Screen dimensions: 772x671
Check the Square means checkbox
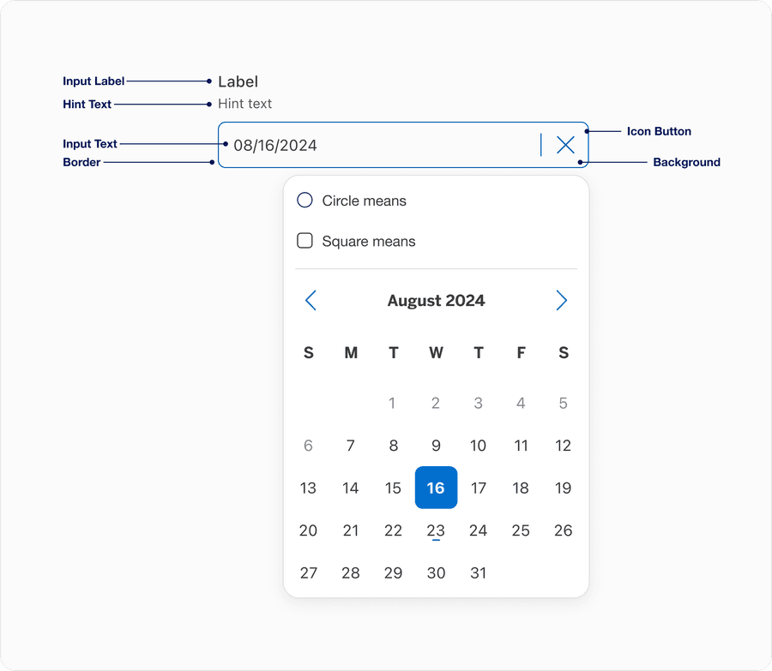[305, 241]
